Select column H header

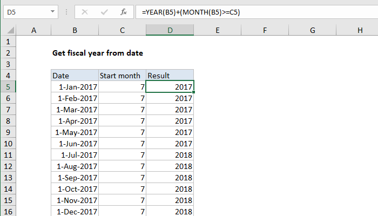[360, 31]
